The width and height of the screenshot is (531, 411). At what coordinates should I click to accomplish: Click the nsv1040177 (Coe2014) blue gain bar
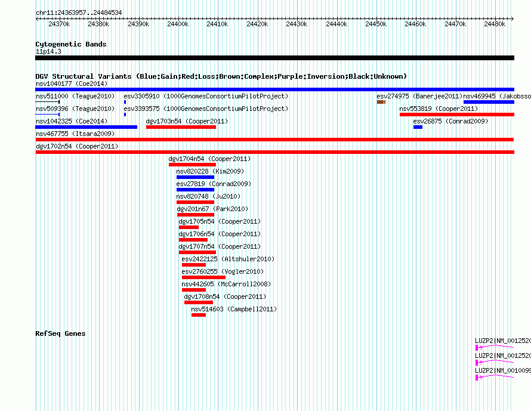pyautogui.click(x=274, y=89)
